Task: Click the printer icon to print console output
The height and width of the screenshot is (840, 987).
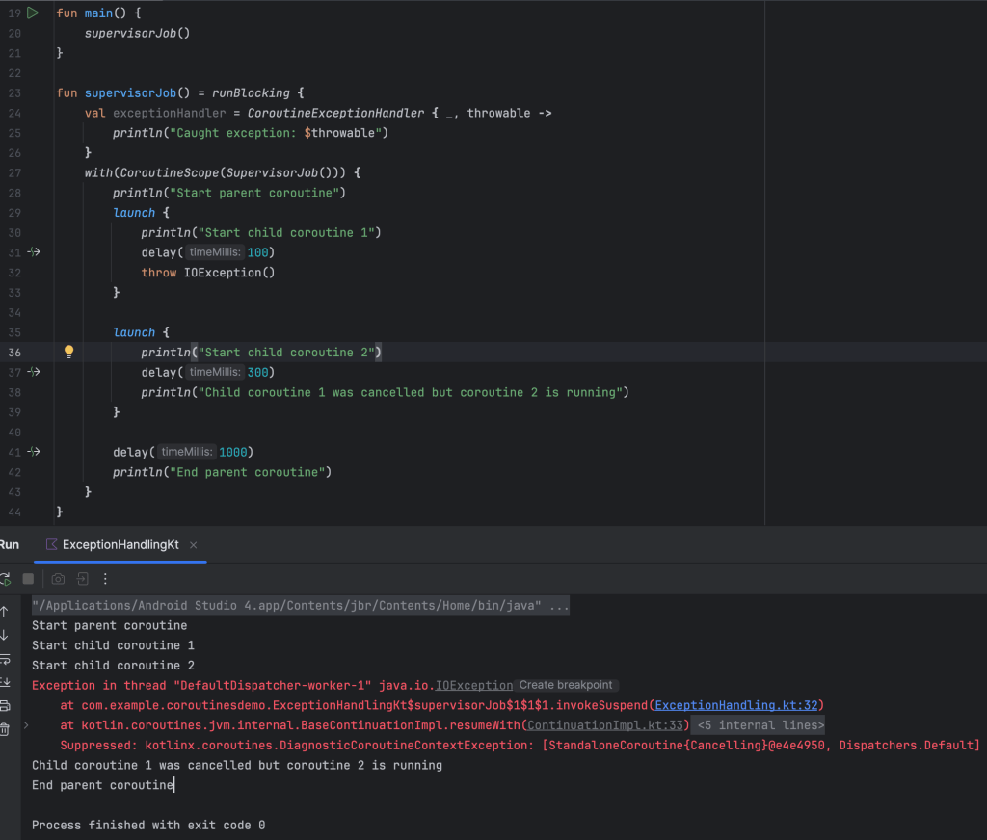Action: pos(5,706)
